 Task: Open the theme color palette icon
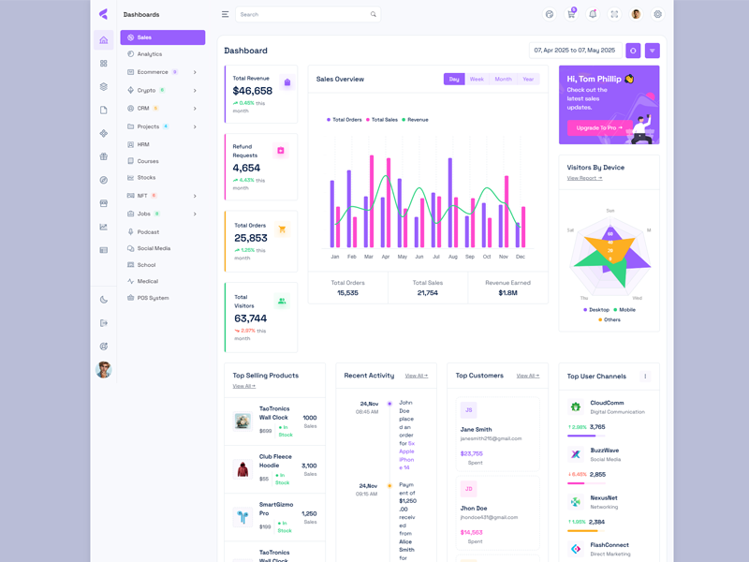[x=550, y=15]
